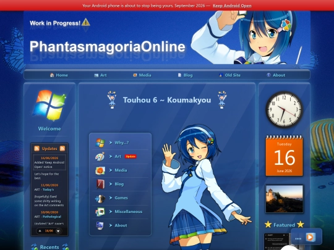Click the page icon next to Blog tab
The width and height of the screenshot is (334, 250).
(x=179, y=75)
